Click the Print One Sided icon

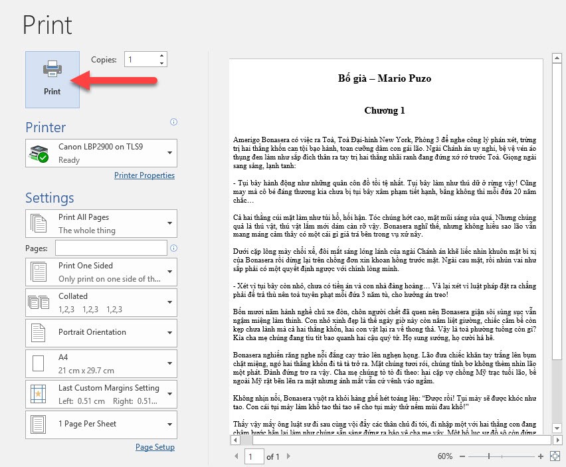[x=39, y=272]
